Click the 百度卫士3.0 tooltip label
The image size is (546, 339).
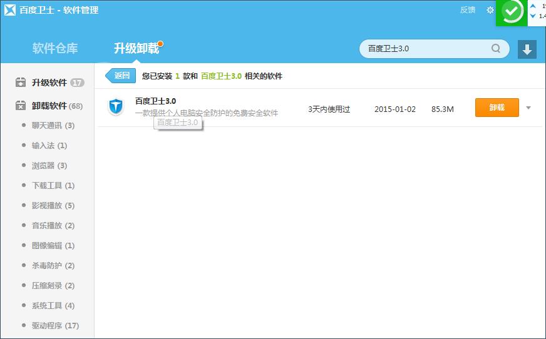click(x=178, y=123)
